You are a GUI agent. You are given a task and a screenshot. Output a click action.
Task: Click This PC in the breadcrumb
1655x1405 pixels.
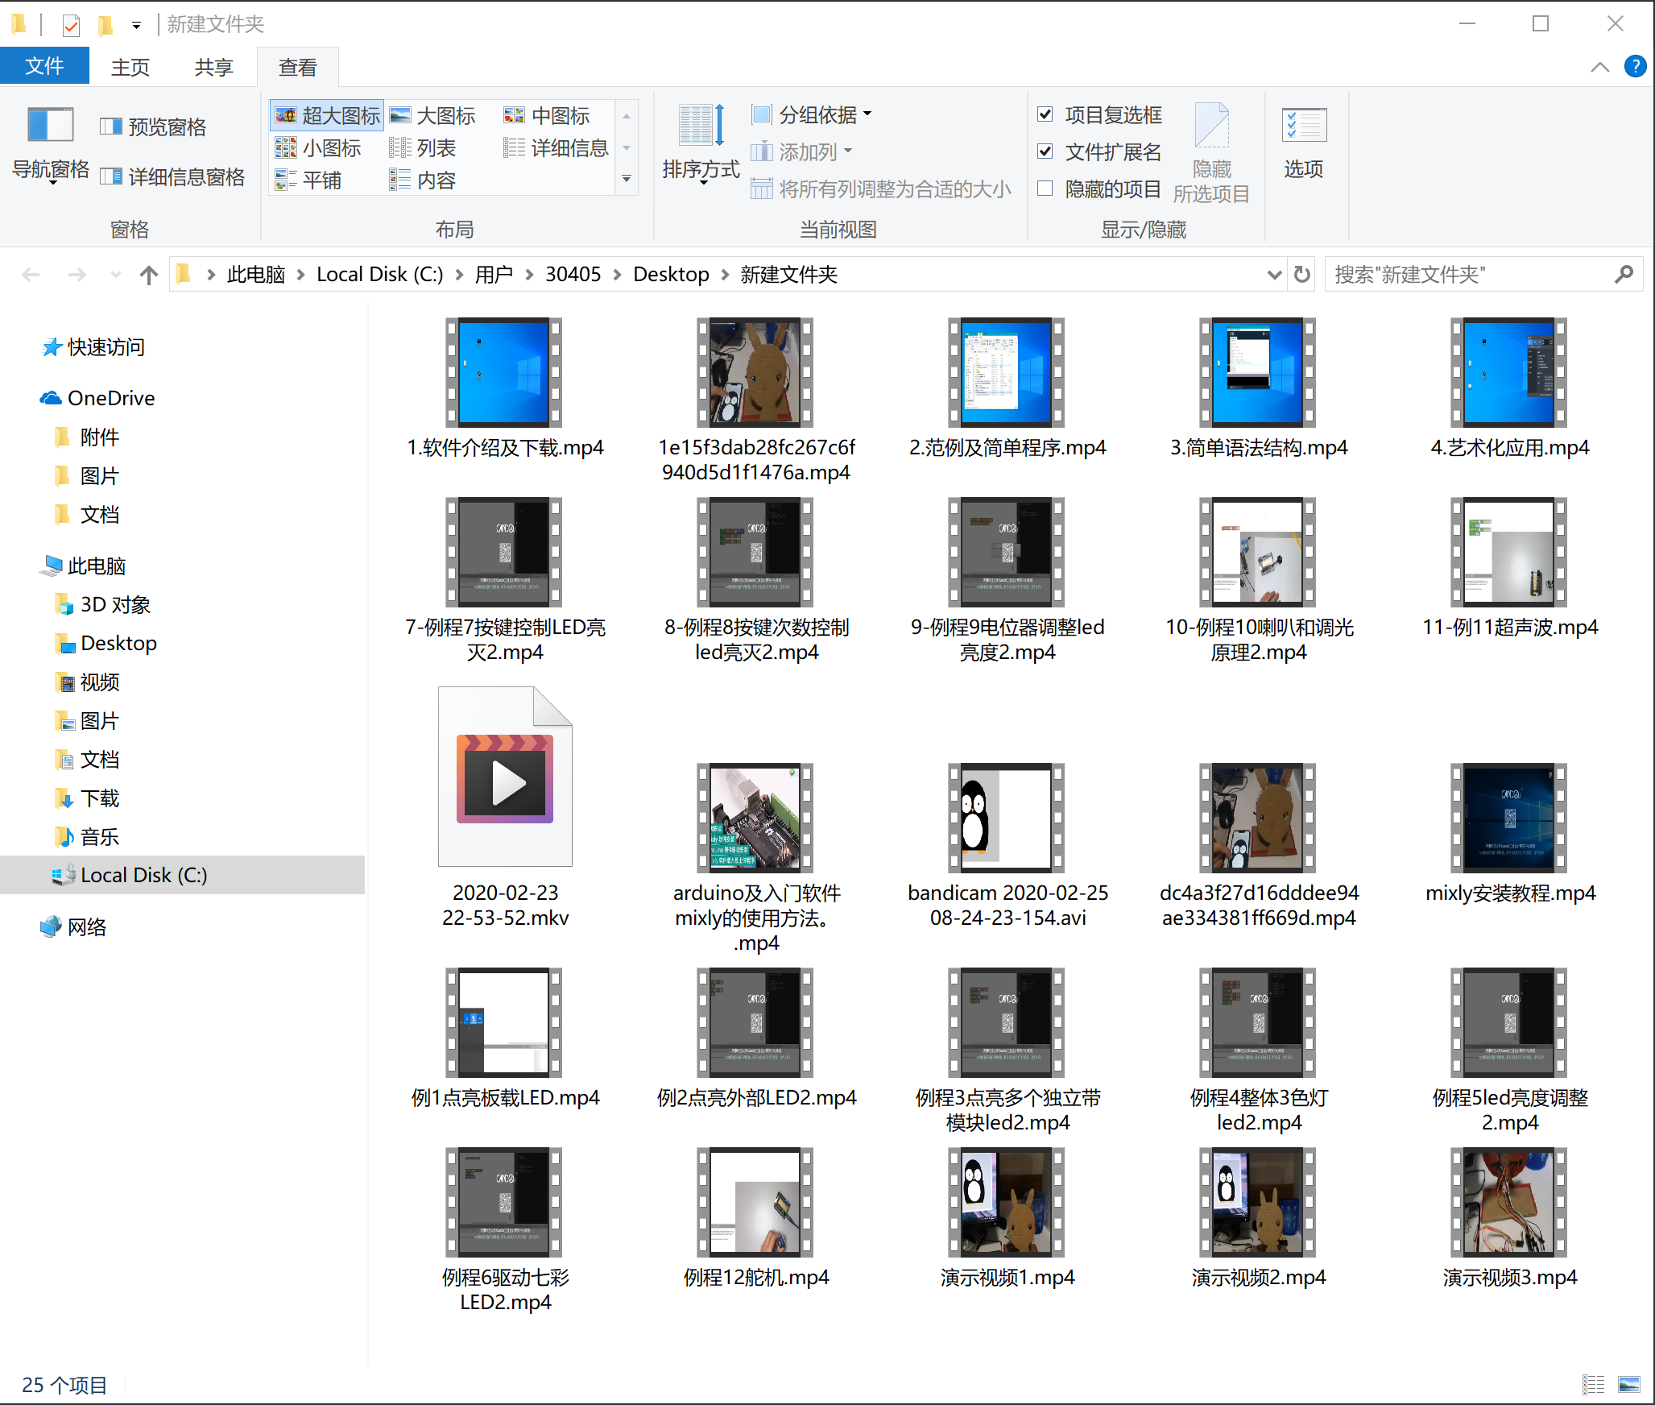[x=256, y=275]
